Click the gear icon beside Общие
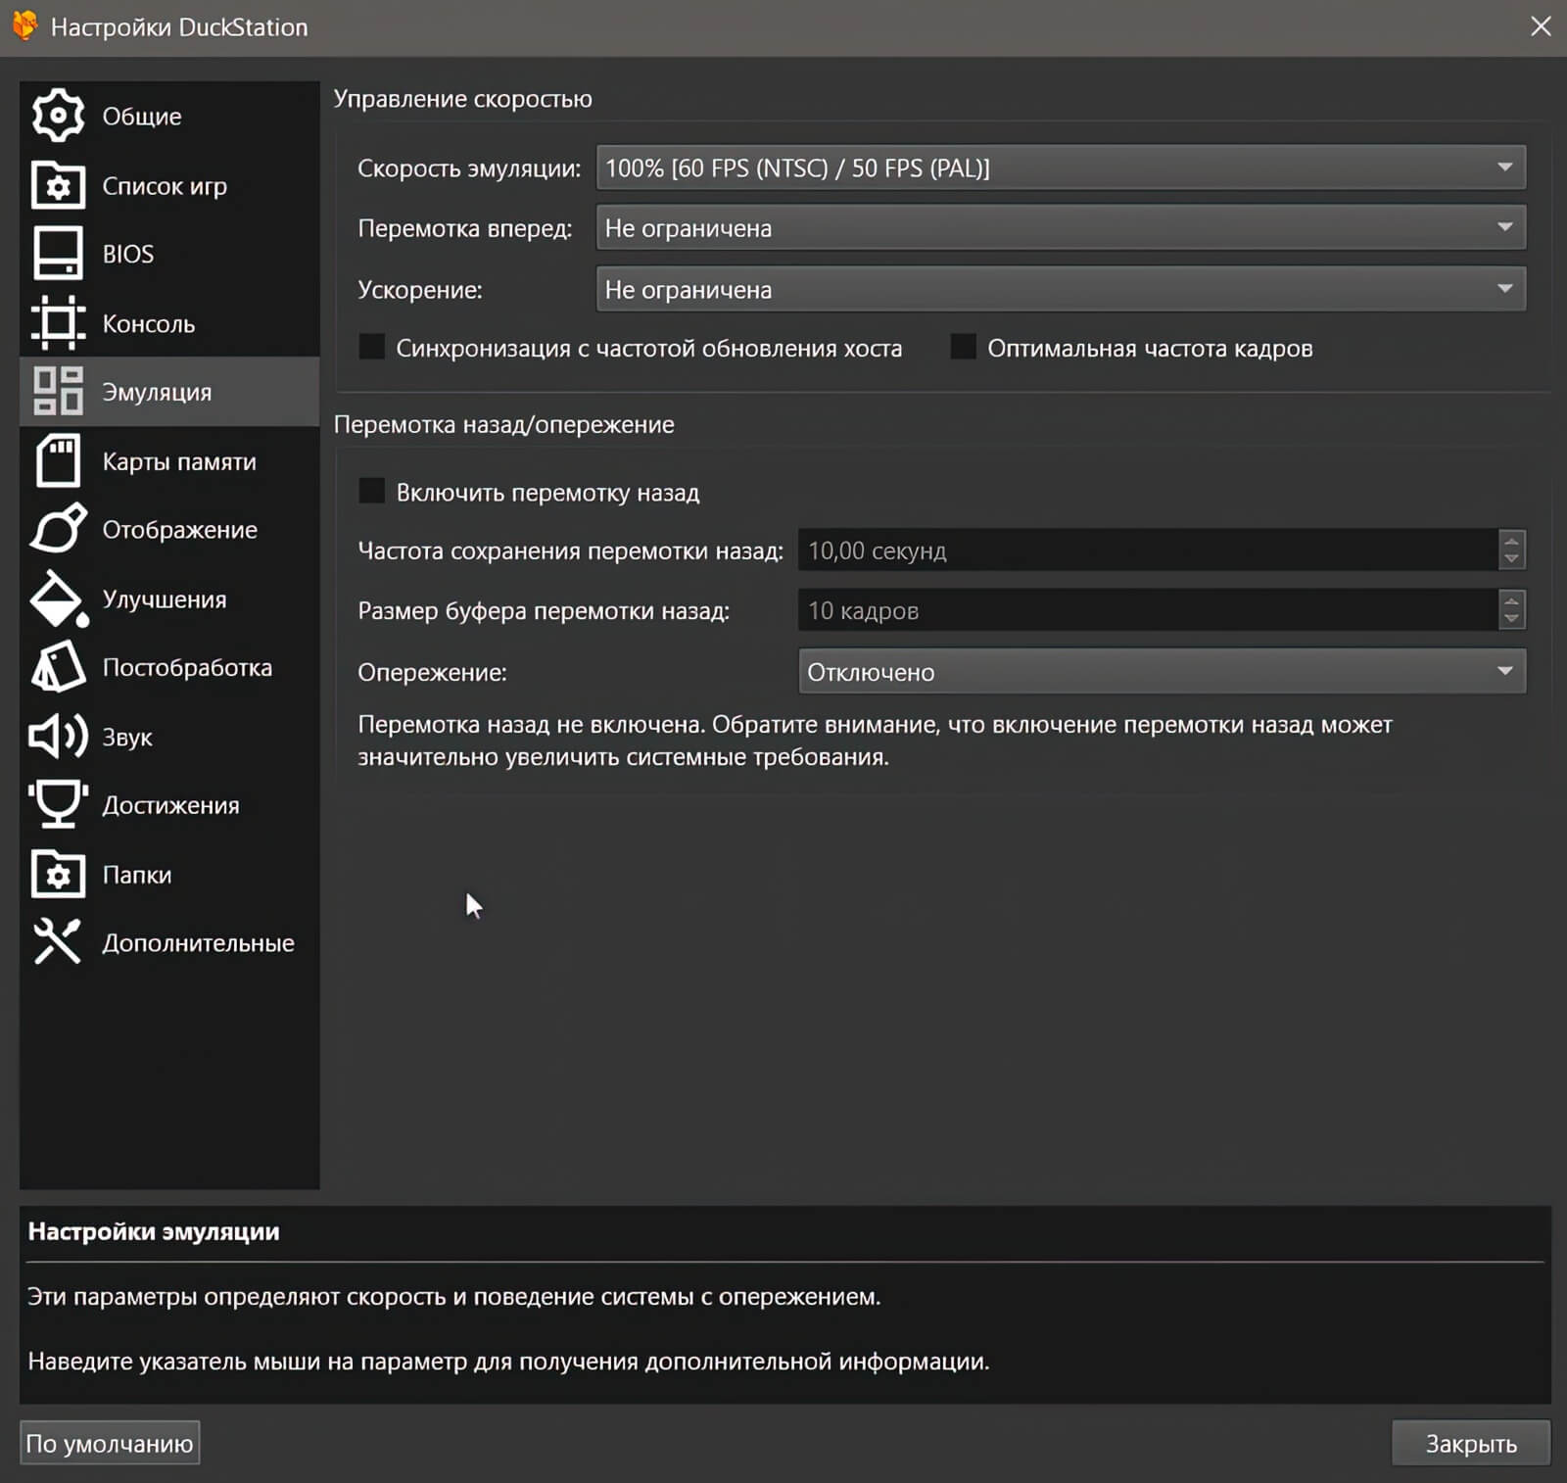Screen dimensions: 1567x1483 tap(58, 116)
